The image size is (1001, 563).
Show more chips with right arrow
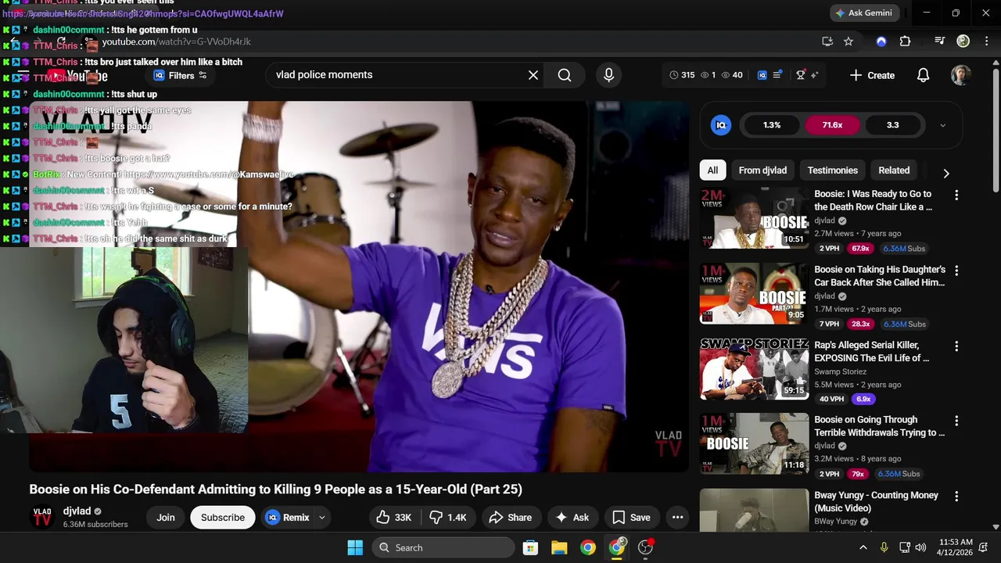[x=946, y=173]
